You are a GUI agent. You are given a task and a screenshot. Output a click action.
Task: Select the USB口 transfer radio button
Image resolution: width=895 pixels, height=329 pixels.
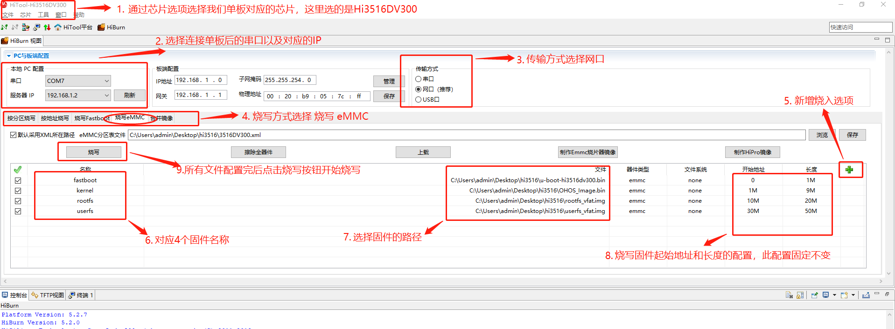pyautogui.click(x=419, y=100)
